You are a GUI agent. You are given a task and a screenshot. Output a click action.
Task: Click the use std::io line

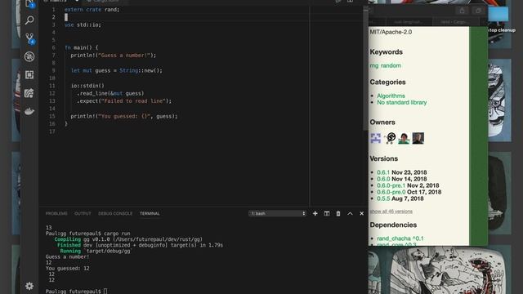(x=83, y=24)
